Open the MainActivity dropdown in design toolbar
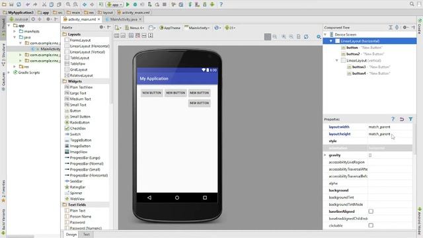The height and width of the screenshot is (238, 423). point(197,28)
